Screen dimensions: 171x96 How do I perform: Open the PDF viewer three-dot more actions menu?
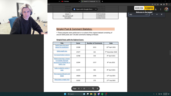161,9
